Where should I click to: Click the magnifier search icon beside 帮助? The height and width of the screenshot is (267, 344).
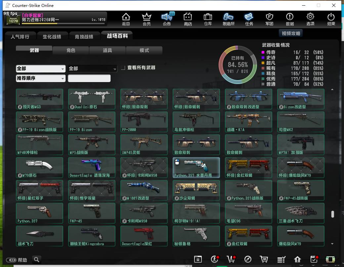[37, 260]
